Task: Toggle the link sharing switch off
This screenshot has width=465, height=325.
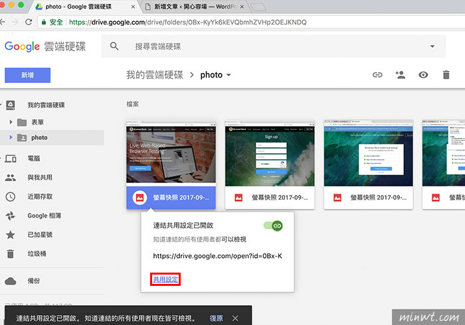Action: pyautogui.click(x=273, y=226)
